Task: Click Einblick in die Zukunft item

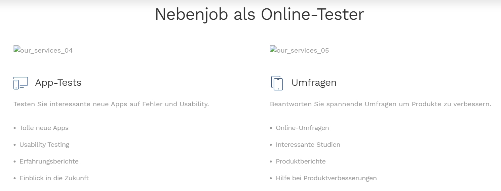Action: 54,178
